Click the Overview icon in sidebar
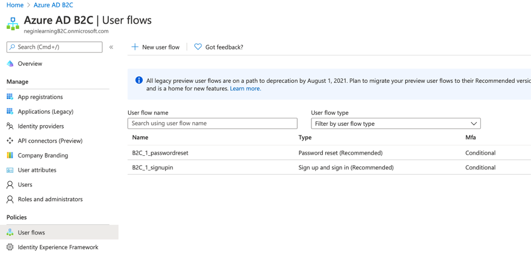Screen dimensions: 532x262 10,64
